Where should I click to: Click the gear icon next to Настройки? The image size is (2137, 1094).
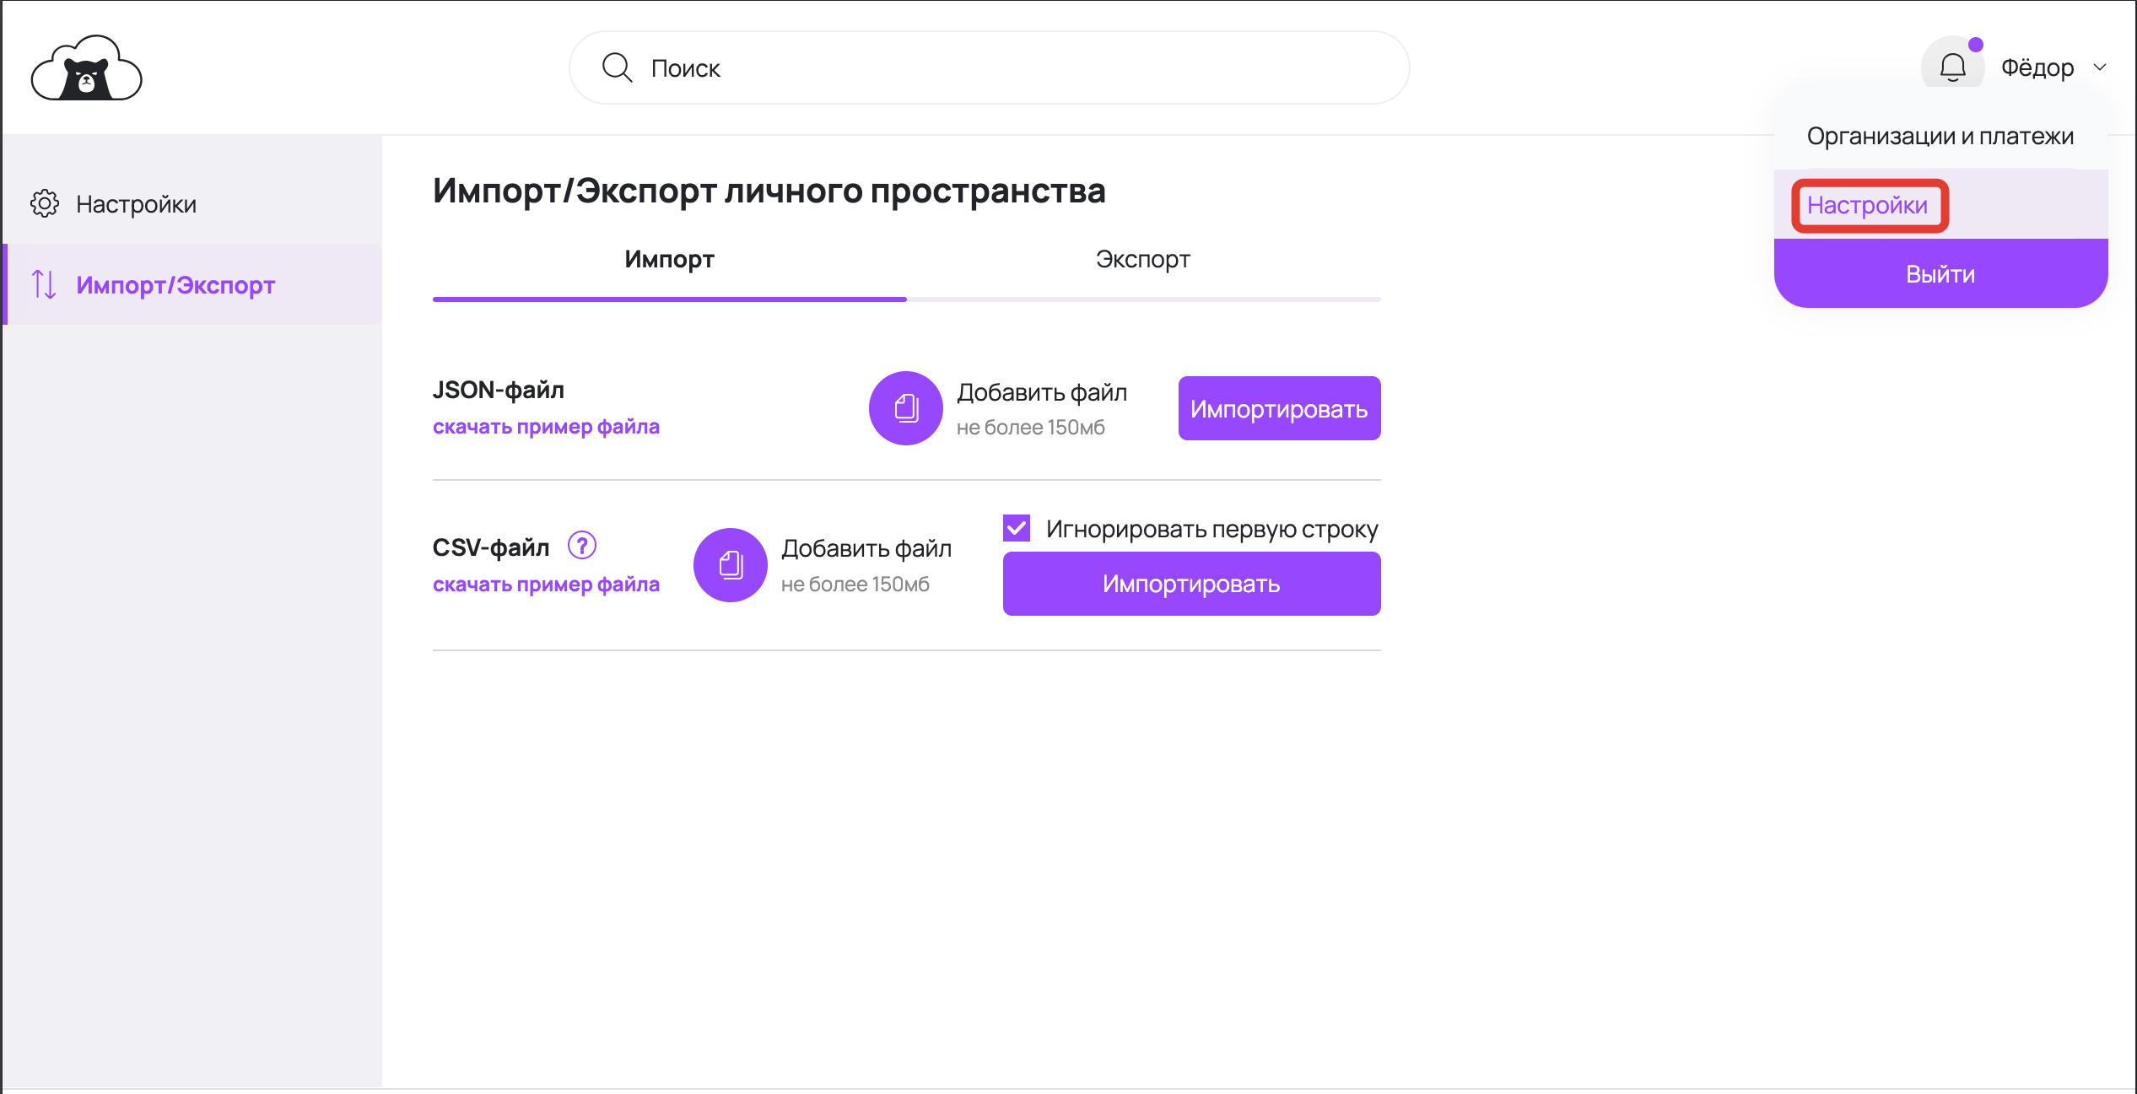click(45, 203)
